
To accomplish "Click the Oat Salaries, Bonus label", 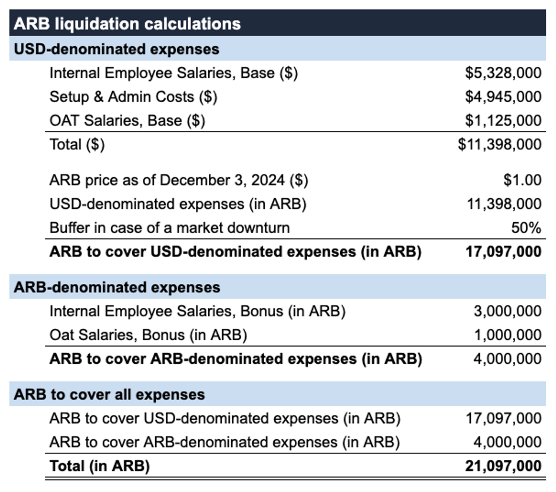I will [x=148, y=335].
